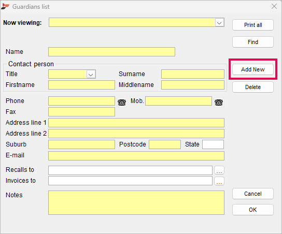Image resolution: width=282 pixels, height=234 pixels.
Task: Expand the Title dropdown arrow
Action: point(91,74)
